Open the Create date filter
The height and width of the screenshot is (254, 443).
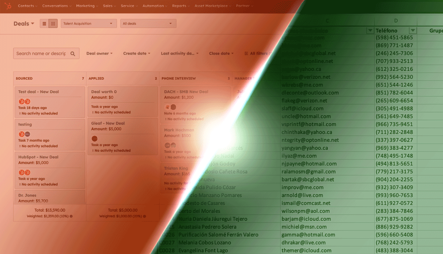tap(137, 54)
